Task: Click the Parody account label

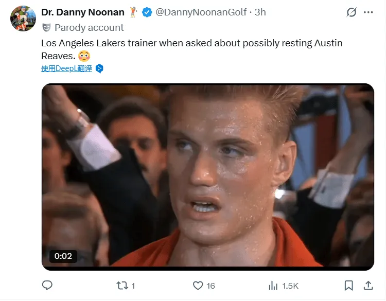Action: pyautogui.click(x=89, y=28)
